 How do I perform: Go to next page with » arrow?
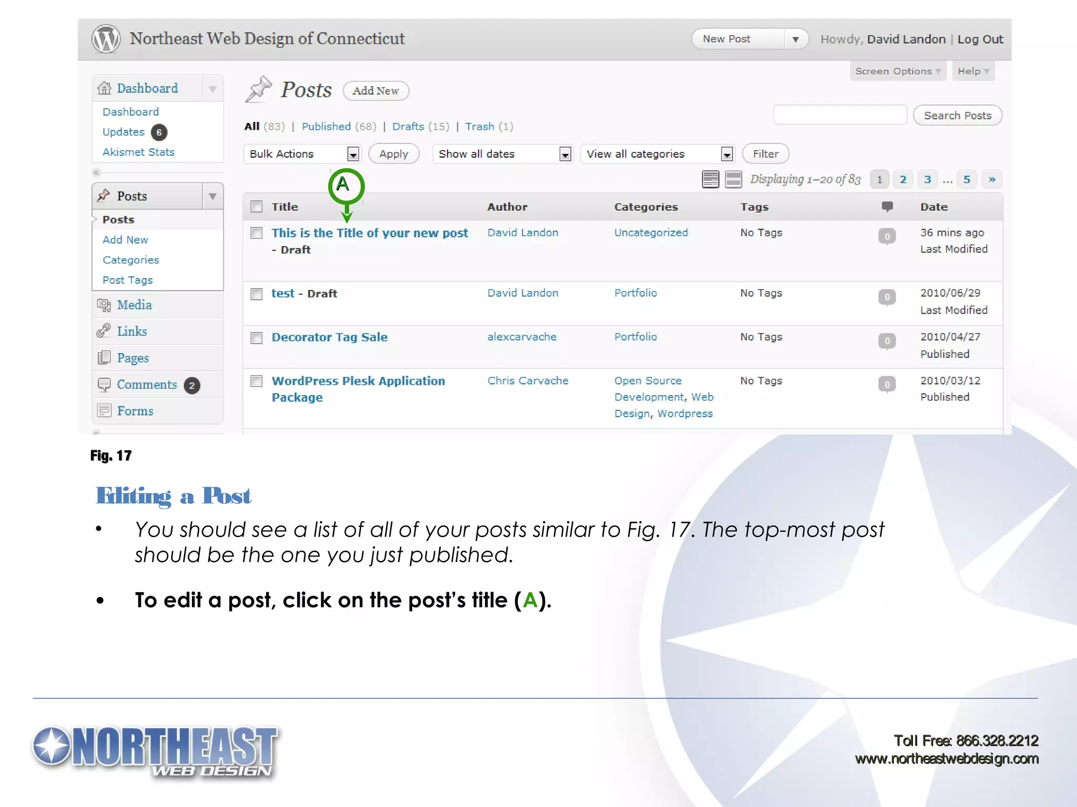(992, 180)
